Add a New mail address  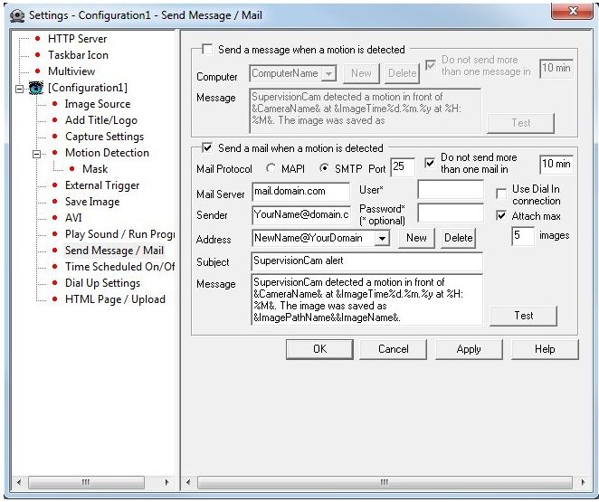(x=416, y=238)
